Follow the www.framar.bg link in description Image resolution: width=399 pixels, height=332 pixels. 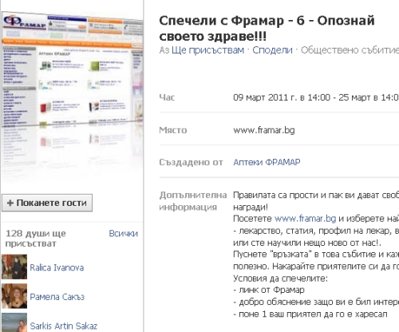tap(305, 219)
